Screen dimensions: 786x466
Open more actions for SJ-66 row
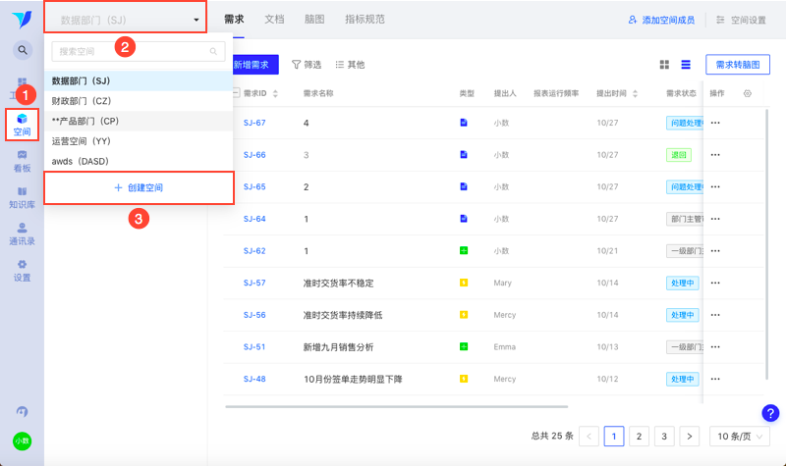[x=715, y=155]
